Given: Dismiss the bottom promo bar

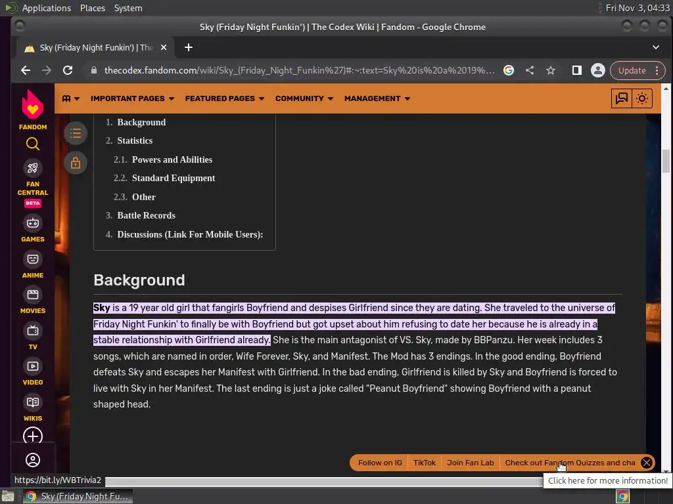Looking at the screenshot, I should click(x=647, y=463).
